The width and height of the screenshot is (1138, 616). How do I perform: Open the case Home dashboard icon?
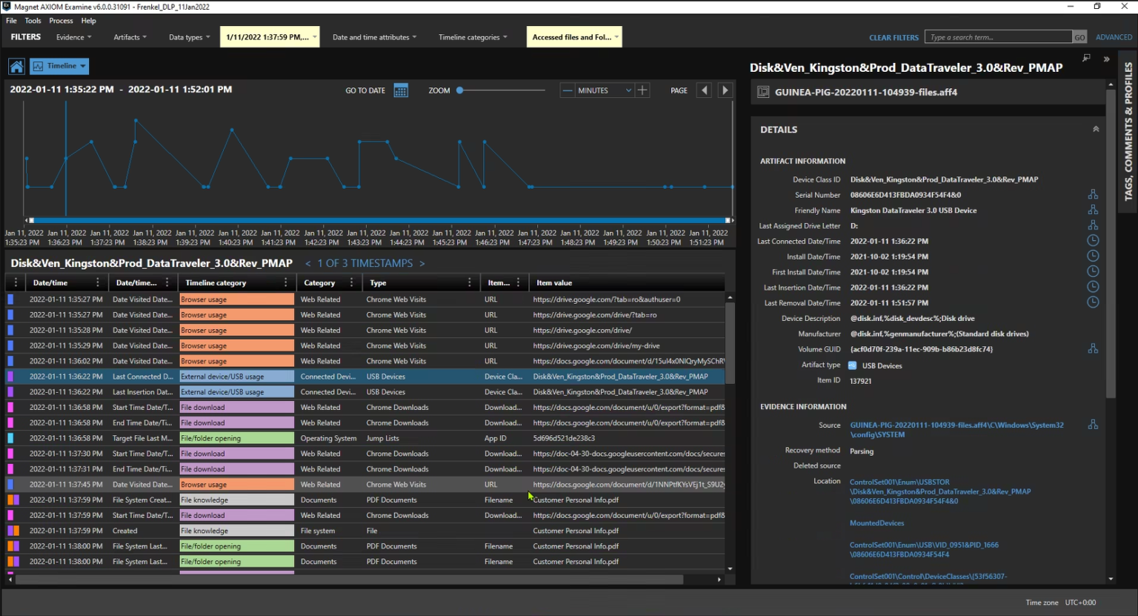16,66
